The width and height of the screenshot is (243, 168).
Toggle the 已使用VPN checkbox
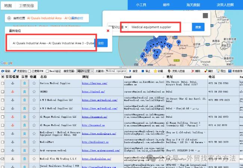(x=30, y=71)
